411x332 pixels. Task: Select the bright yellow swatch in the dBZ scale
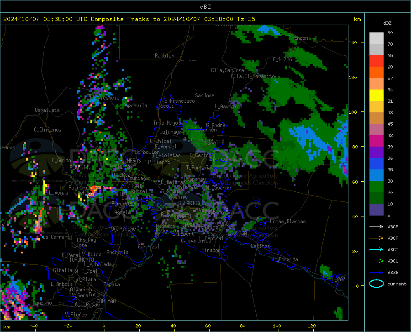[x=376, y=95]
